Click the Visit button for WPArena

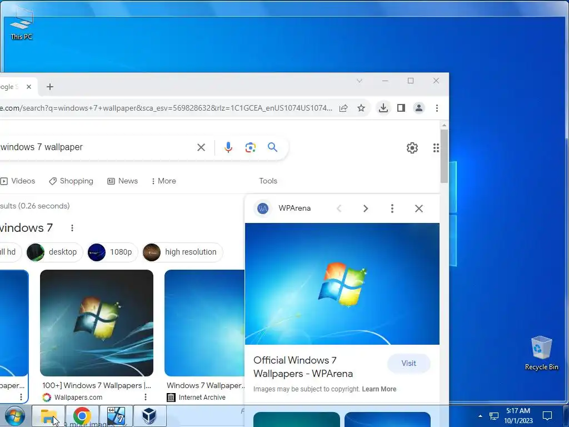(408, 363)
